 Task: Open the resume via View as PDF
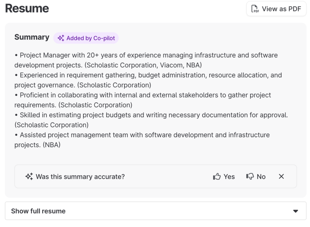point(276,9)
